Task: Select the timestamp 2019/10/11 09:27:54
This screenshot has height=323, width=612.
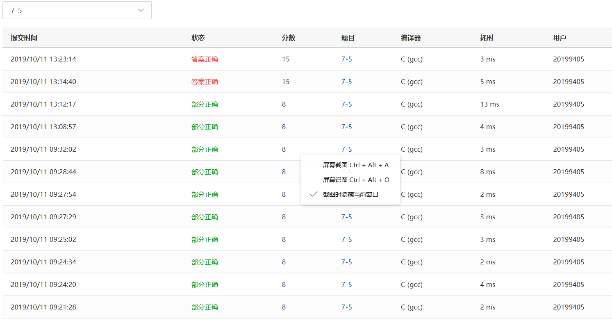Action: click(x=43, y=194)
